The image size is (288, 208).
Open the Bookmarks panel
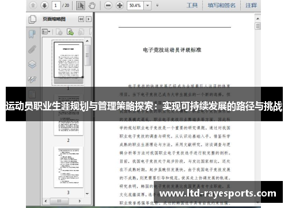(32, 34)
